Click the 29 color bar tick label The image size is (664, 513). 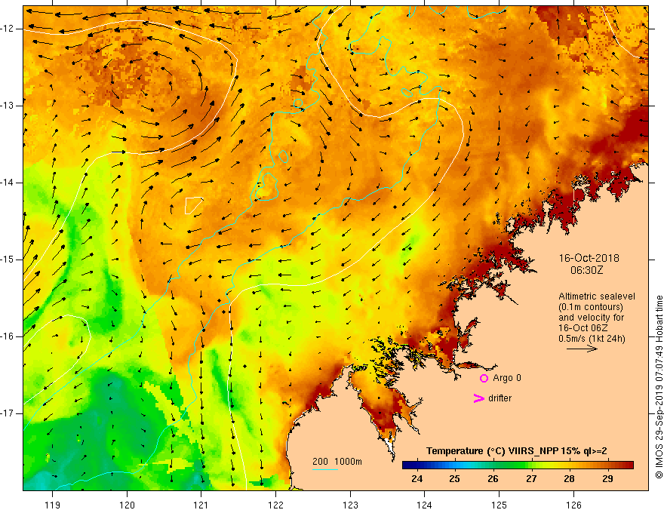point(607,479)
